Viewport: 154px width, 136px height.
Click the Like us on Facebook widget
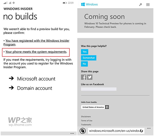tap(99, 89)
